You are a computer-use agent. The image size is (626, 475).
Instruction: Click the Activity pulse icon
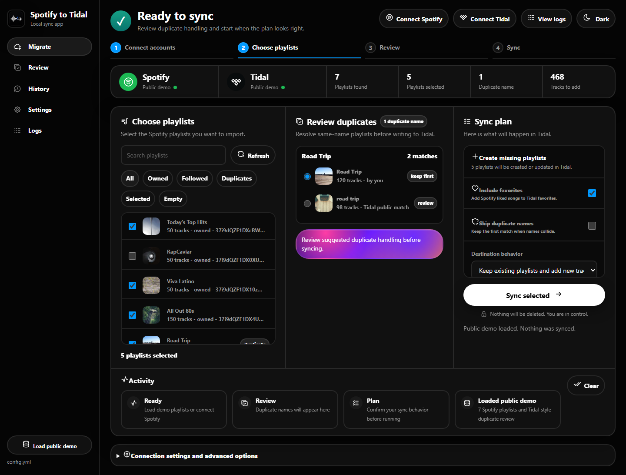[x=125, y=379]
